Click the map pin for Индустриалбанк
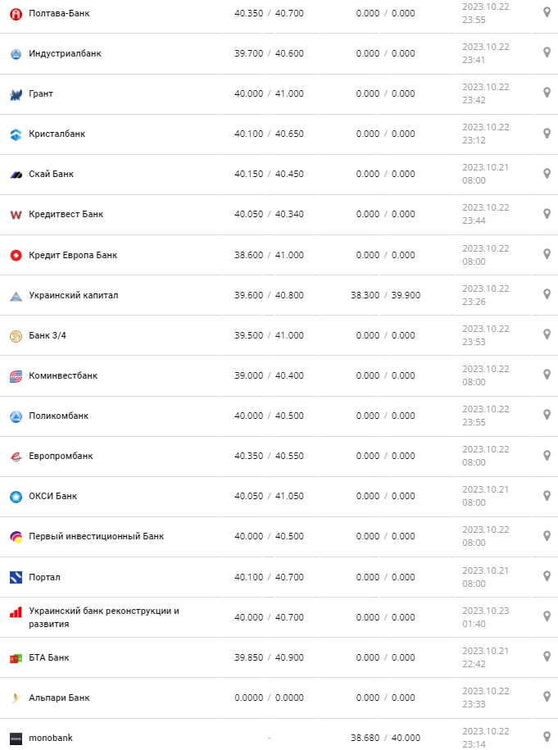The width and height of the screenshot is (558, 750). point(547,52)
